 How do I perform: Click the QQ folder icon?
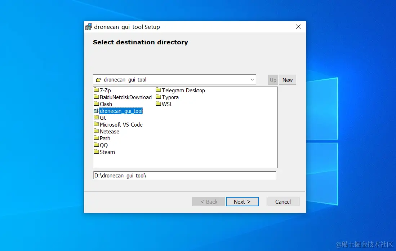pos(96,145)
